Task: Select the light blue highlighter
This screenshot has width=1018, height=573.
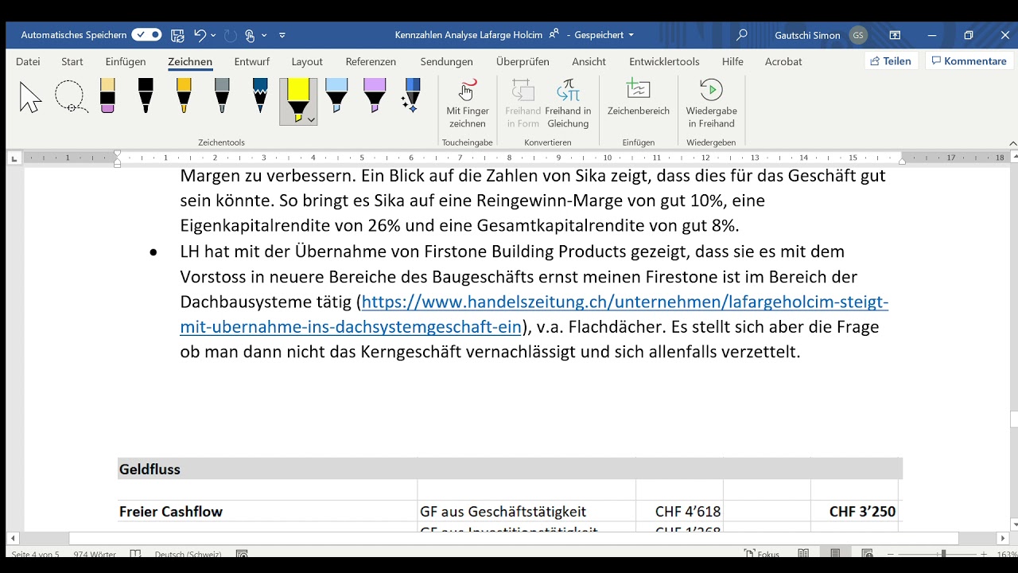Action: (x=336, y=95)
